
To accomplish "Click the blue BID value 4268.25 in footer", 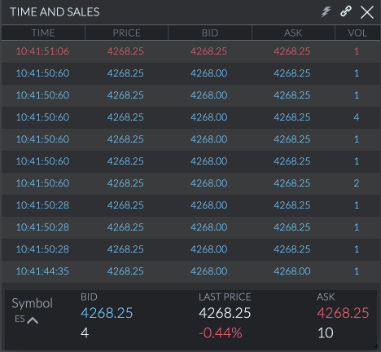I will (x=107, y=313).
